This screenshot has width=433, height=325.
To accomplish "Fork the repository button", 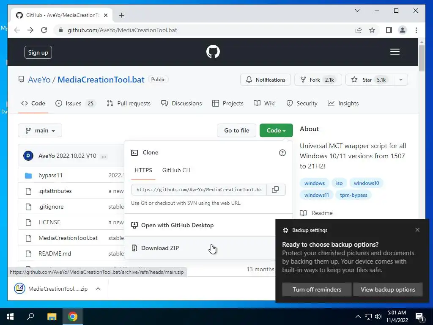I will pyautogui.click(x=318, y=80).
